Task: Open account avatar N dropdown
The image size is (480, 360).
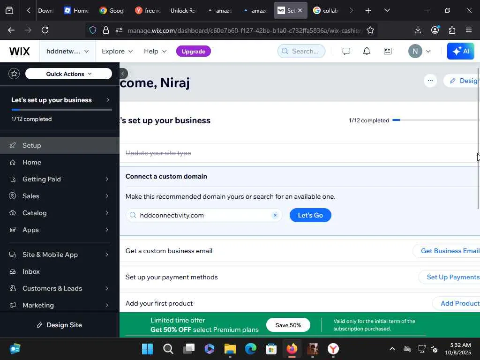Action: point(420,51)
